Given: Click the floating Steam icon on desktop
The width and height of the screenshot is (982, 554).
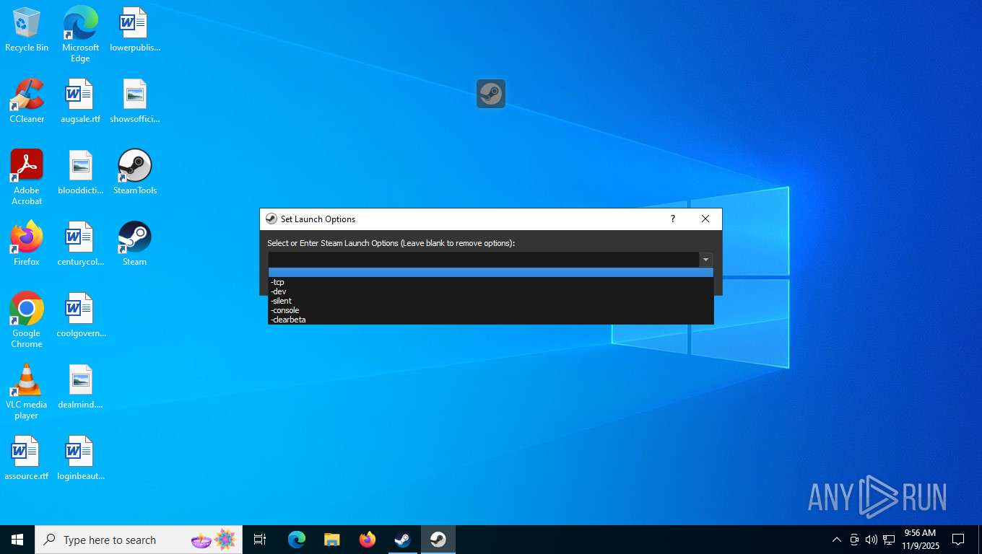Looking at the screenshot, I should [491, 94].
